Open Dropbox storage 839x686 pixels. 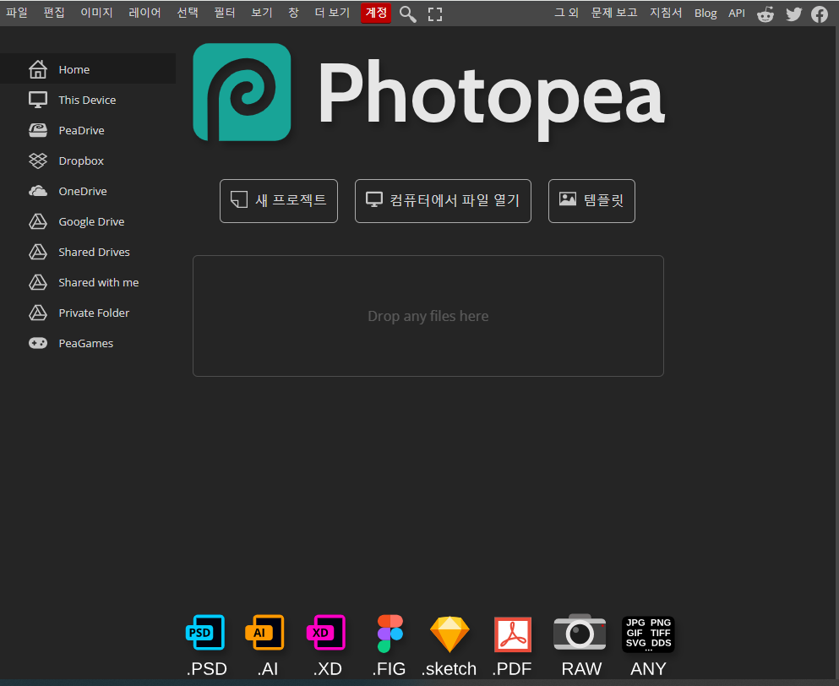[88, 161]
